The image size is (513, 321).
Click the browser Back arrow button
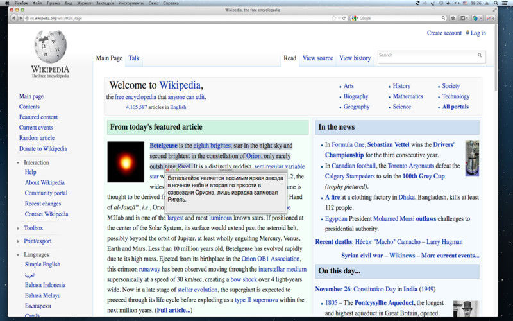click(13, 19)
